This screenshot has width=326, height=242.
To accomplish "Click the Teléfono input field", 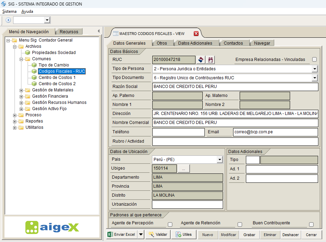I will click(179, 132).
